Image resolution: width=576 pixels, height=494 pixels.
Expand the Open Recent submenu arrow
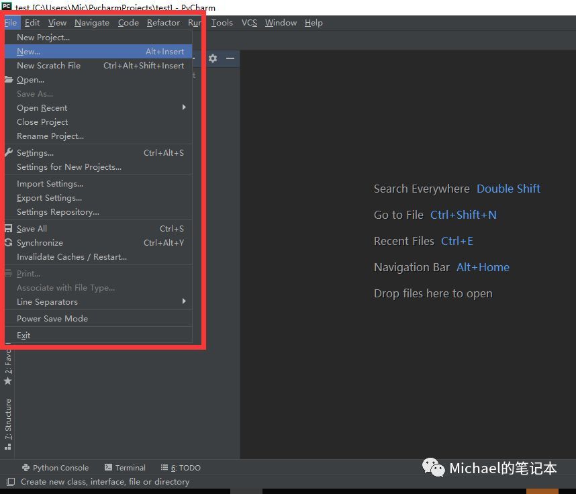184,107
